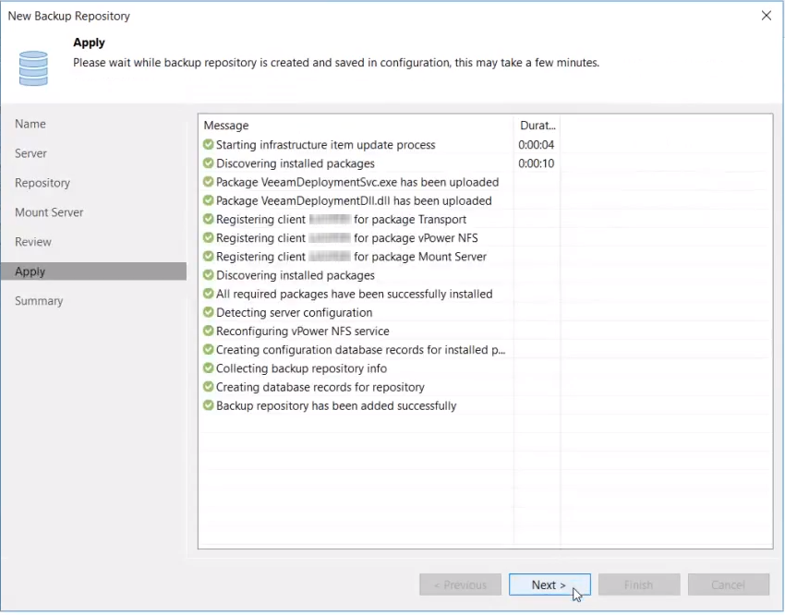Click check icon for Detecting server configuration
This screenshot has height=615, width=785.
pyautogui.click(x=209, y=313)
